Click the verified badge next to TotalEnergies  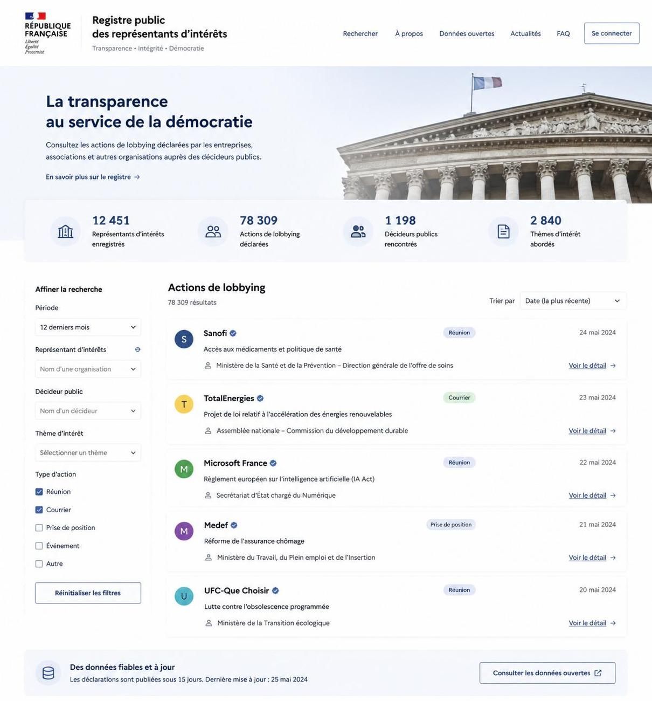point(260,398)
